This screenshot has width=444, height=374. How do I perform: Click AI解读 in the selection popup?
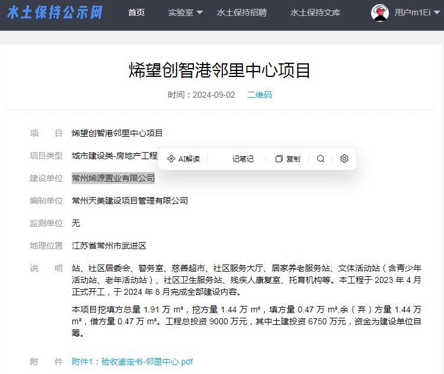184,159
